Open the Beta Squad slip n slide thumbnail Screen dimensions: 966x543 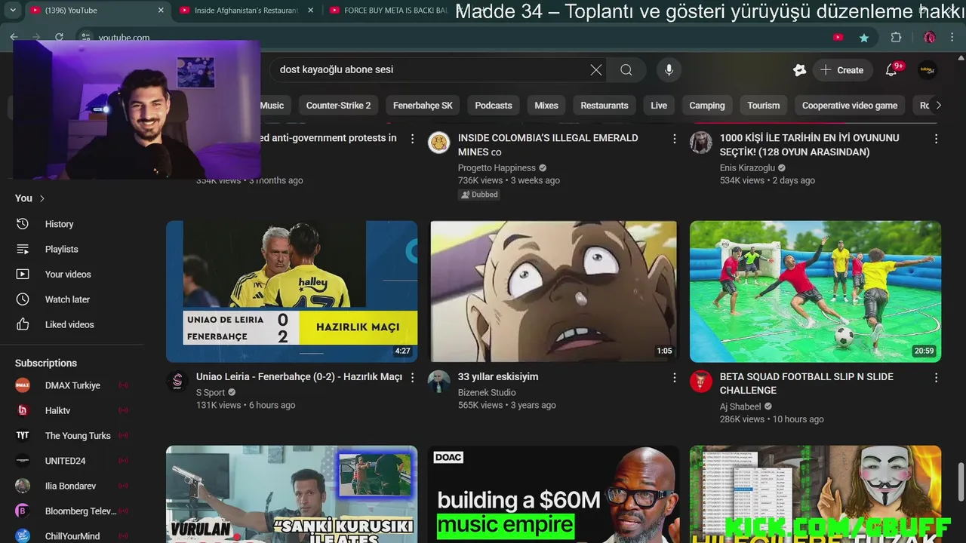coord(815,291)
